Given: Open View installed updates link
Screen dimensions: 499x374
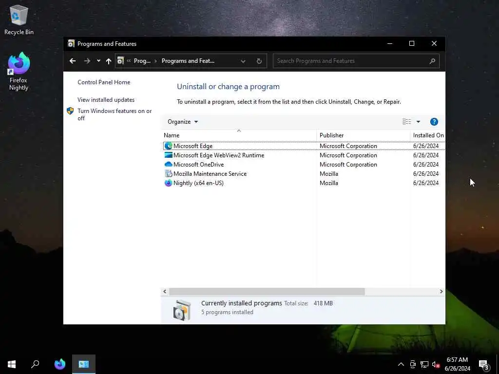Looking at the screenshot, I should tap(106, 99).
